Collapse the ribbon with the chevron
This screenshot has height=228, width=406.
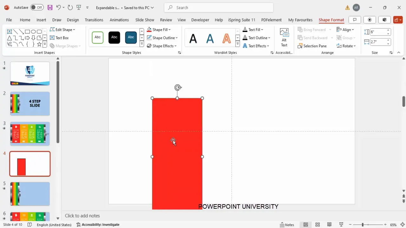[399, 53]
